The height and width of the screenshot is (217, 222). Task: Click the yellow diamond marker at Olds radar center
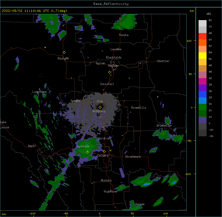click(x=100, y=107)
